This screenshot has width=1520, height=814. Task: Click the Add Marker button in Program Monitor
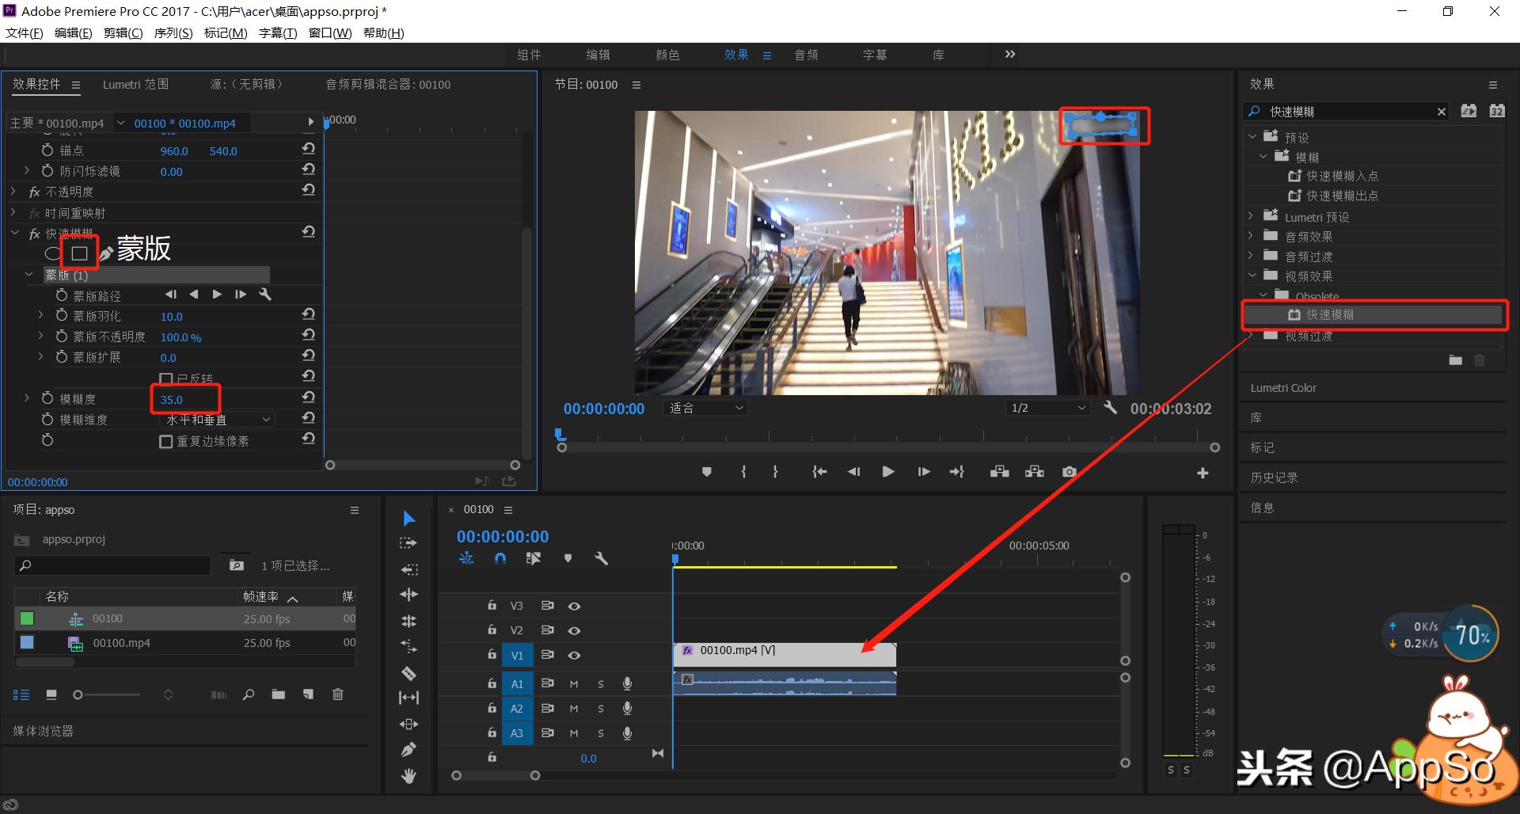[706, 472]
